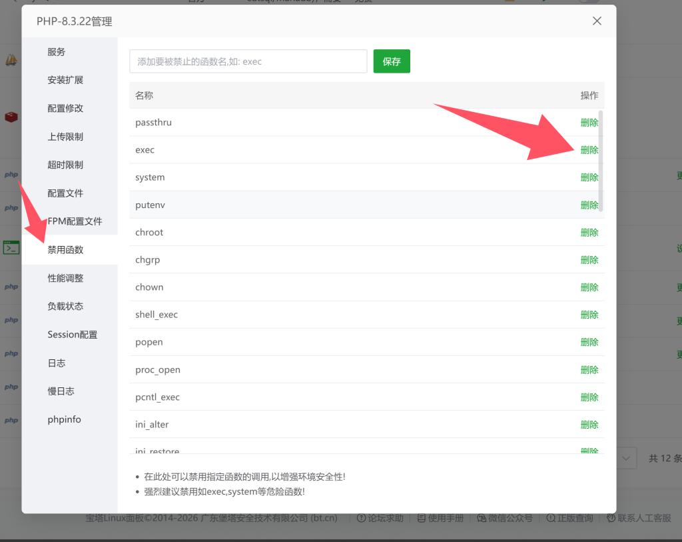Delete the popen function entry

(x=589, y=342)
